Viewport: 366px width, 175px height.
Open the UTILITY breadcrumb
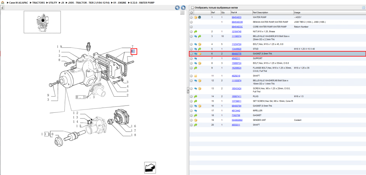pos(53,3)
